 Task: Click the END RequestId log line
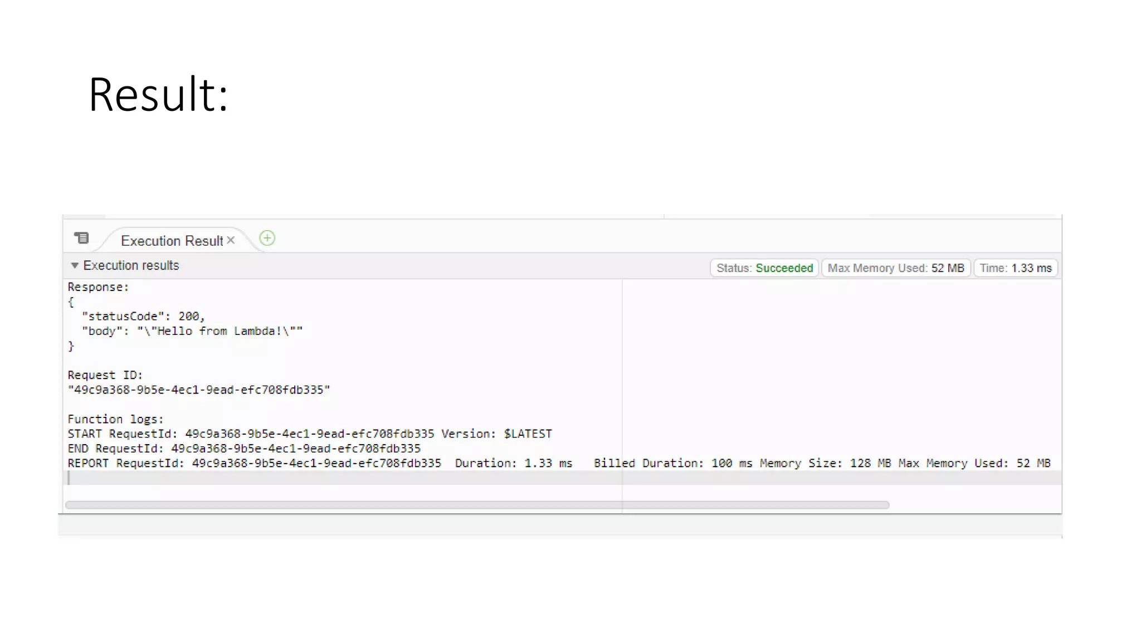pyautogui.click(x=244, y=449)
